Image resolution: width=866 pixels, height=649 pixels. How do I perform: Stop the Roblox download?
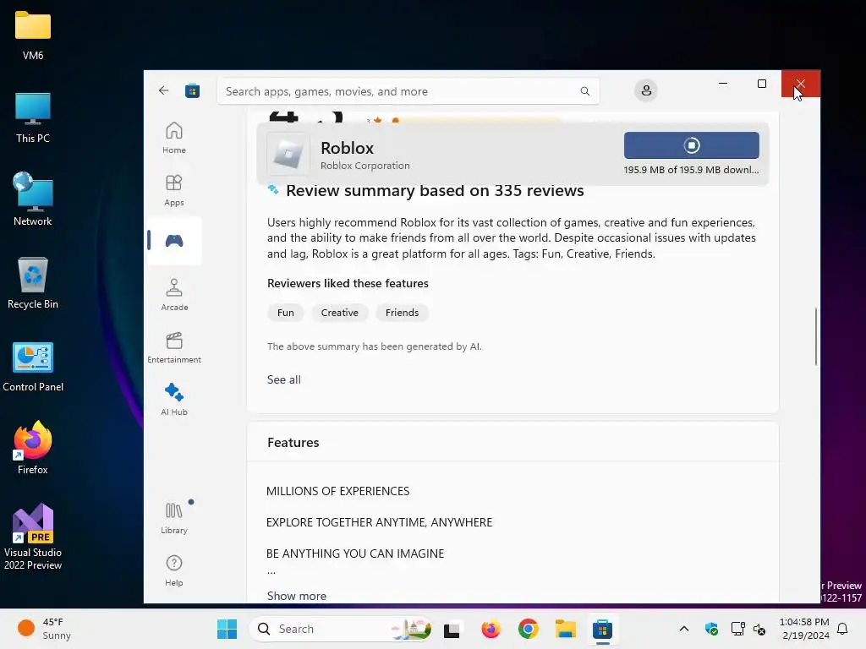click(x=692, y=145)
